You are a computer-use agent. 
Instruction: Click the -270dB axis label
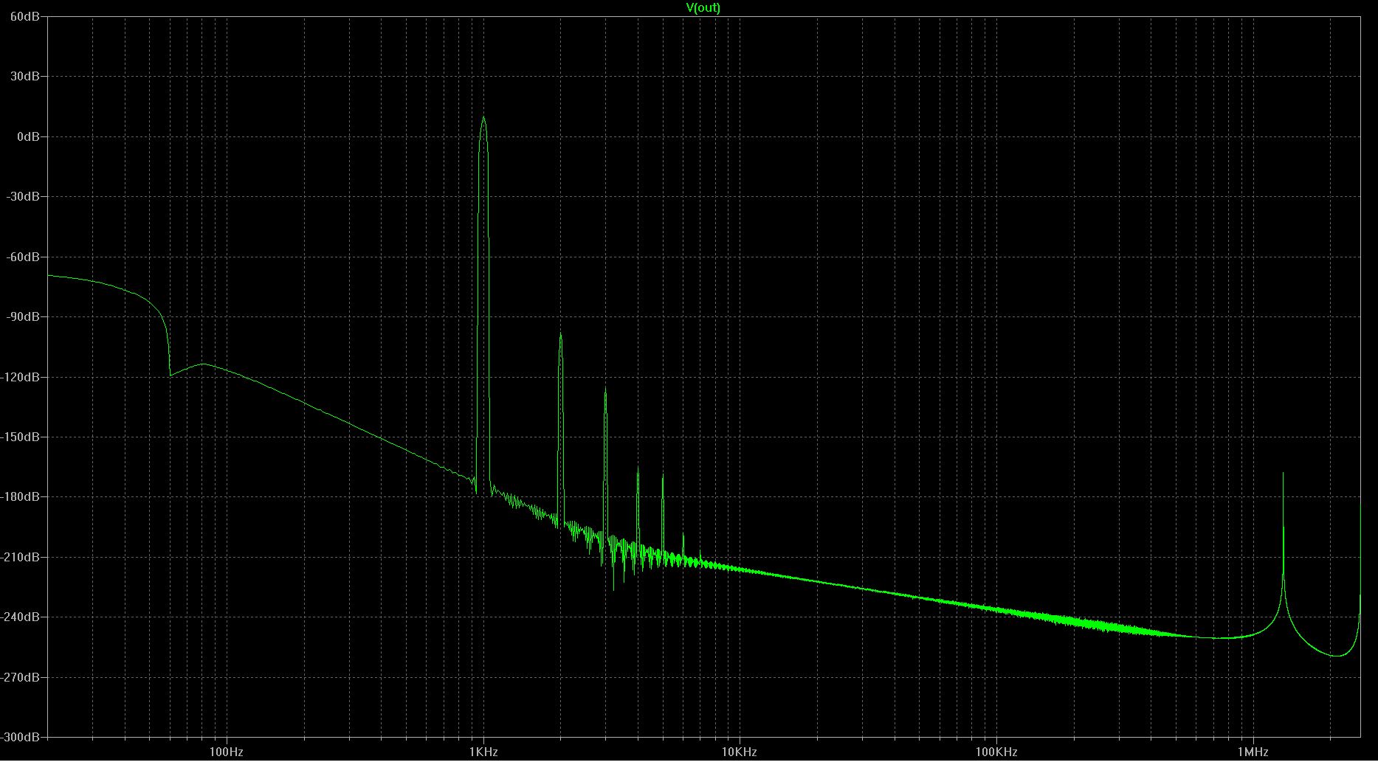tap(21, 677)
